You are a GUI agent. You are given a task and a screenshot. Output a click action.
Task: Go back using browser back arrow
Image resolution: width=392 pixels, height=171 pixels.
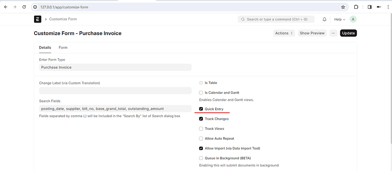[x=6, y=7]
